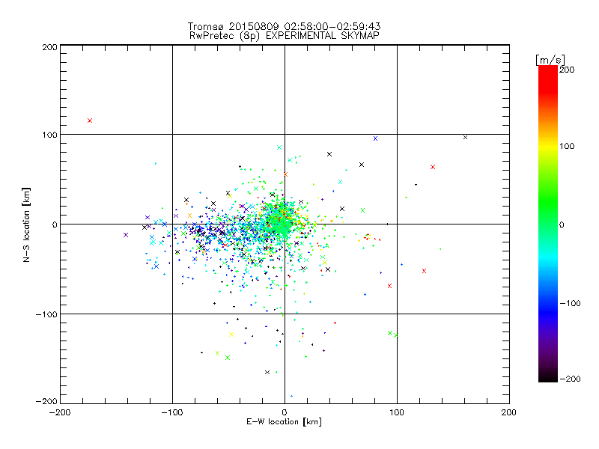Click the plot title 'Tromsø 20150809 02:58:00-02:59:43'
Screen dimensions: 599x449
point(284,26)
